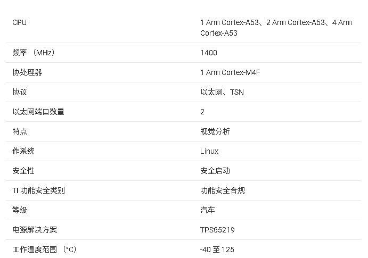Click the 视觉分析 feature value
Viewport: 368px width, 258px height.
pyautogui.click(x=215, y=131)
